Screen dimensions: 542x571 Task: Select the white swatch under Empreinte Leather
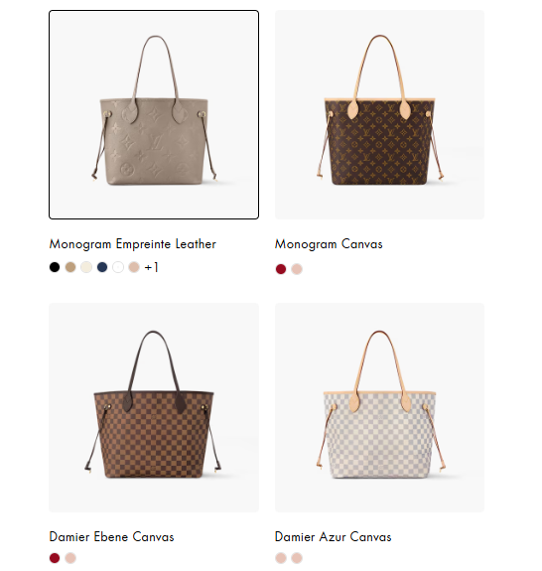click(x=118, y=267)
